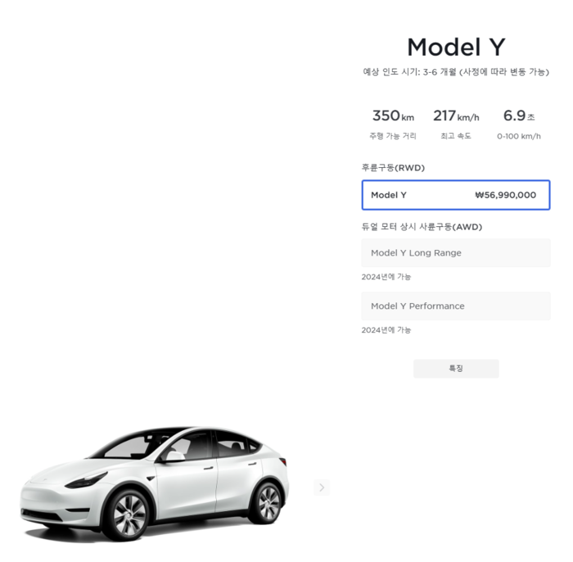This screenshot has width=573, height=562.
Task: Click the white Model Y car image
Action: pyautogui.click(x=154, y=483)
